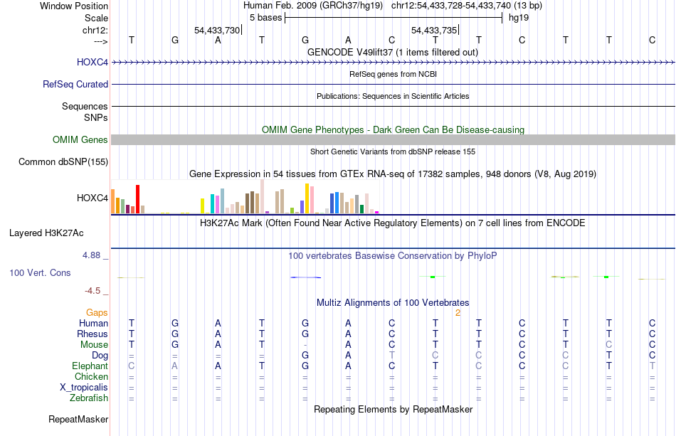The width and height of the screenshot is (676, 436).
Task: Select the Dog species label
Action: pos(100,356)
